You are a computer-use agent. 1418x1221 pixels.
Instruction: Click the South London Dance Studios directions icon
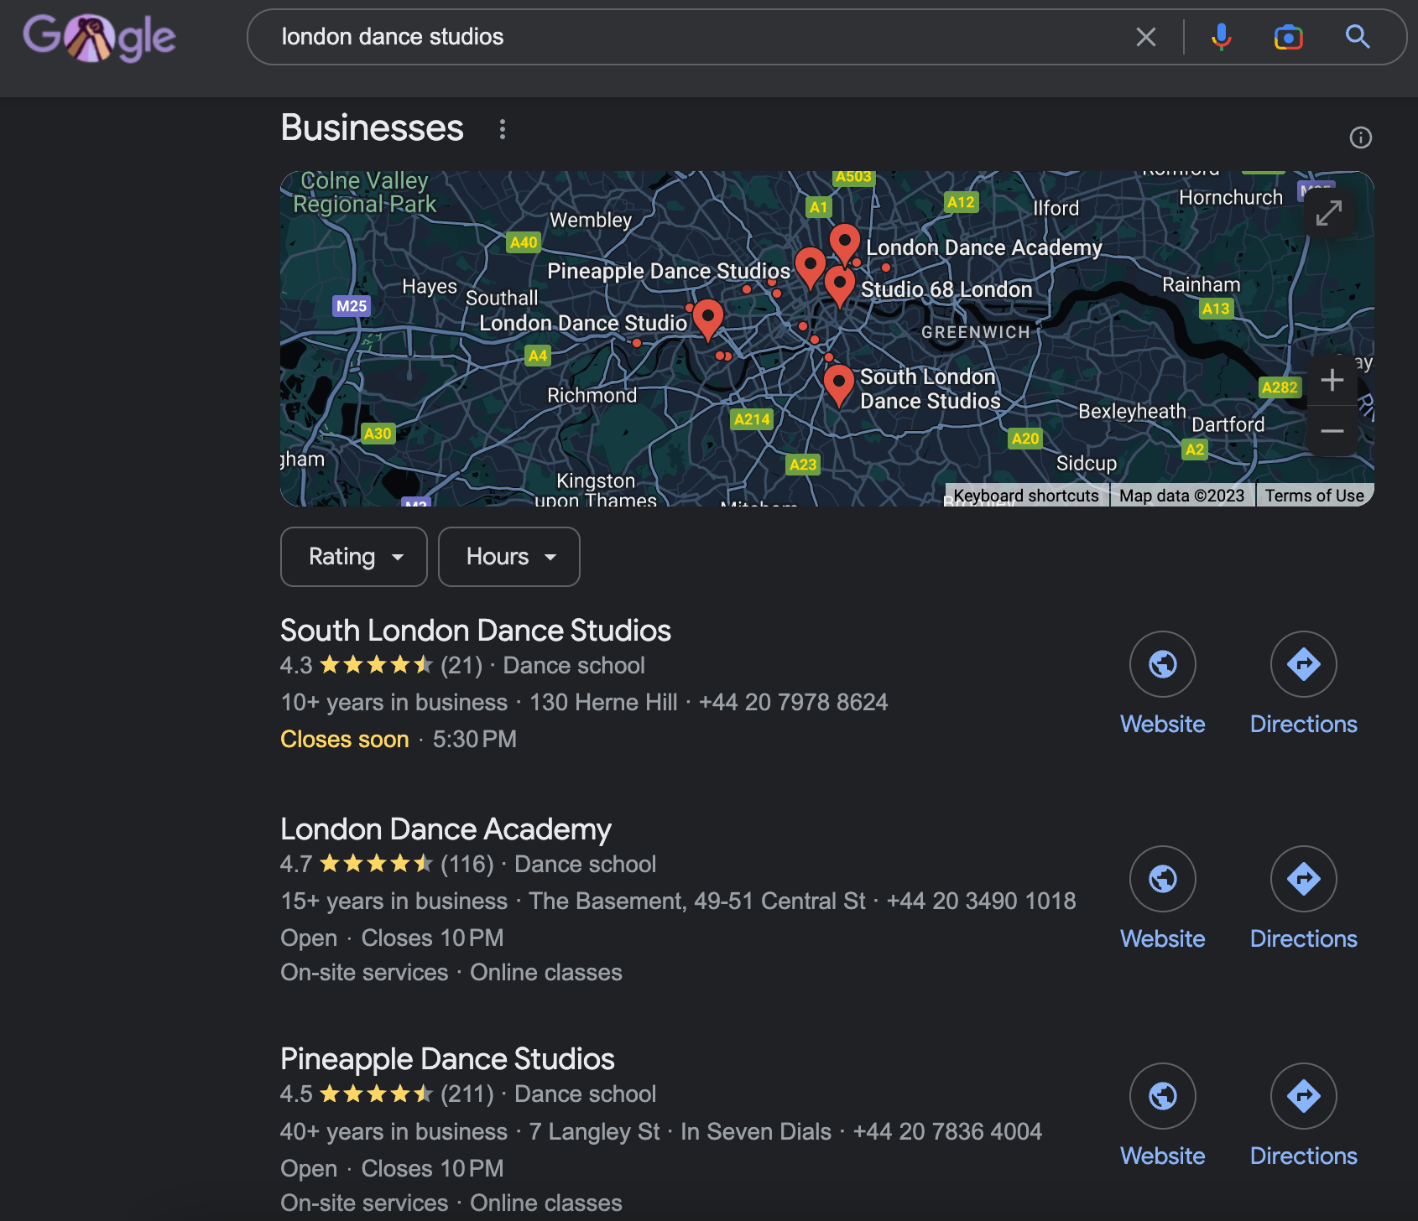pyautogui.click(x=1304, y=664)
